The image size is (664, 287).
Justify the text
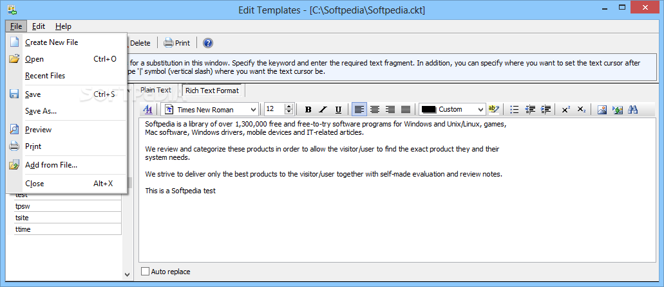point(406,110)
